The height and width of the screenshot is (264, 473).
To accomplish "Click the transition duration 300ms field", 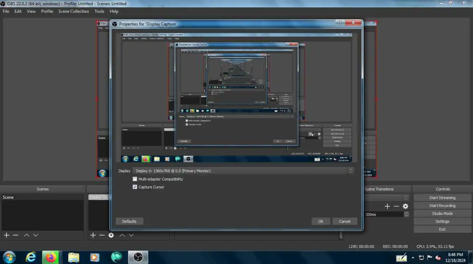I will (x=384, y=214).
